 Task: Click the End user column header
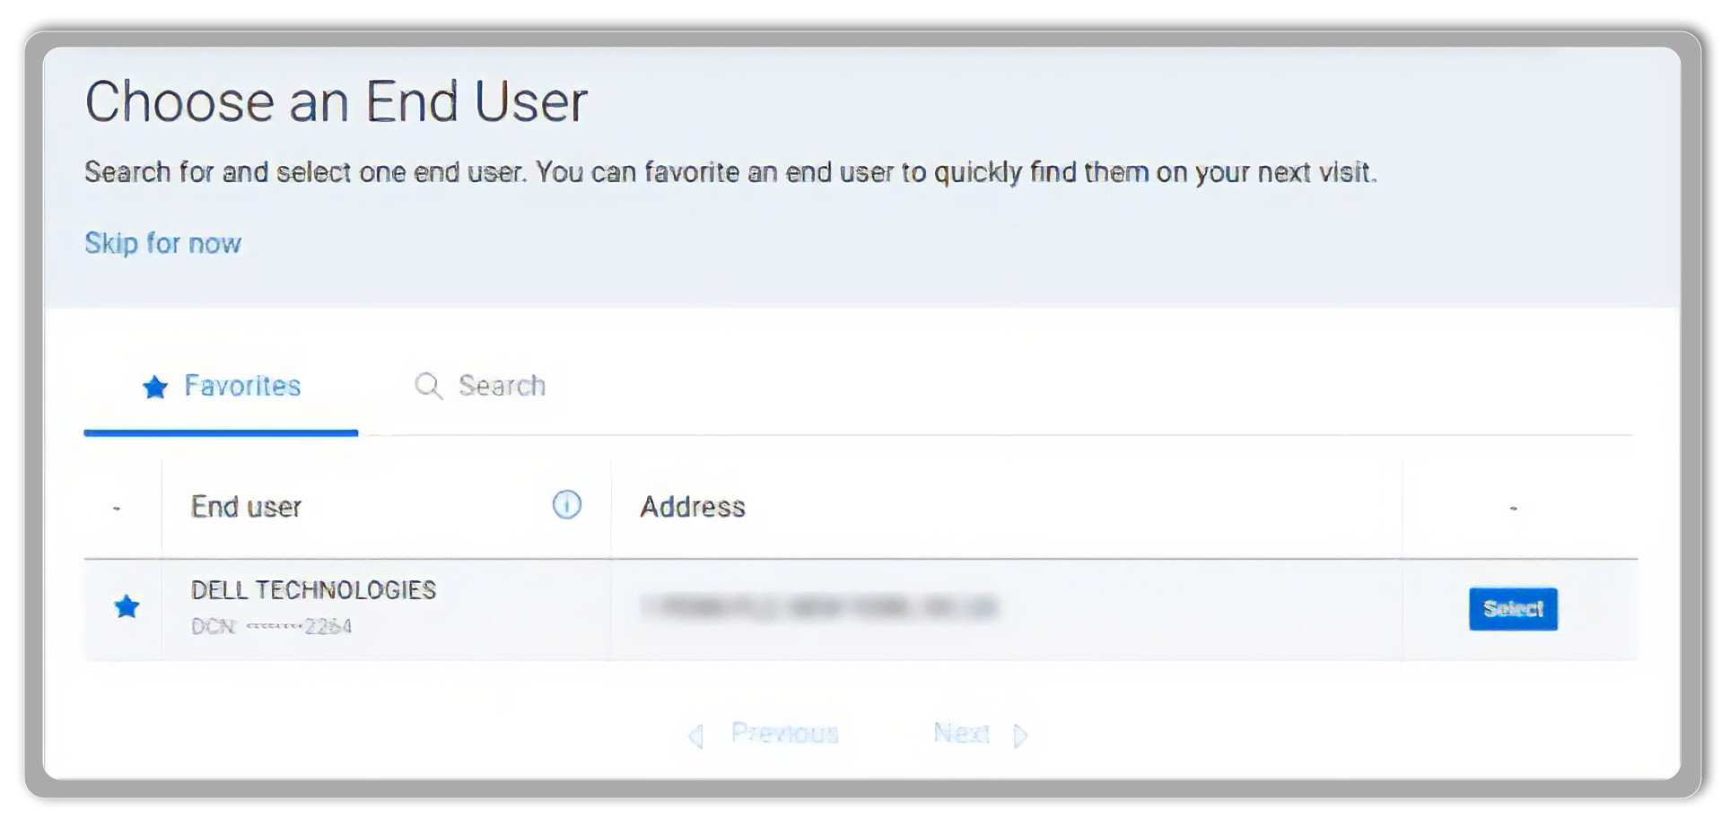pos(247,507)
